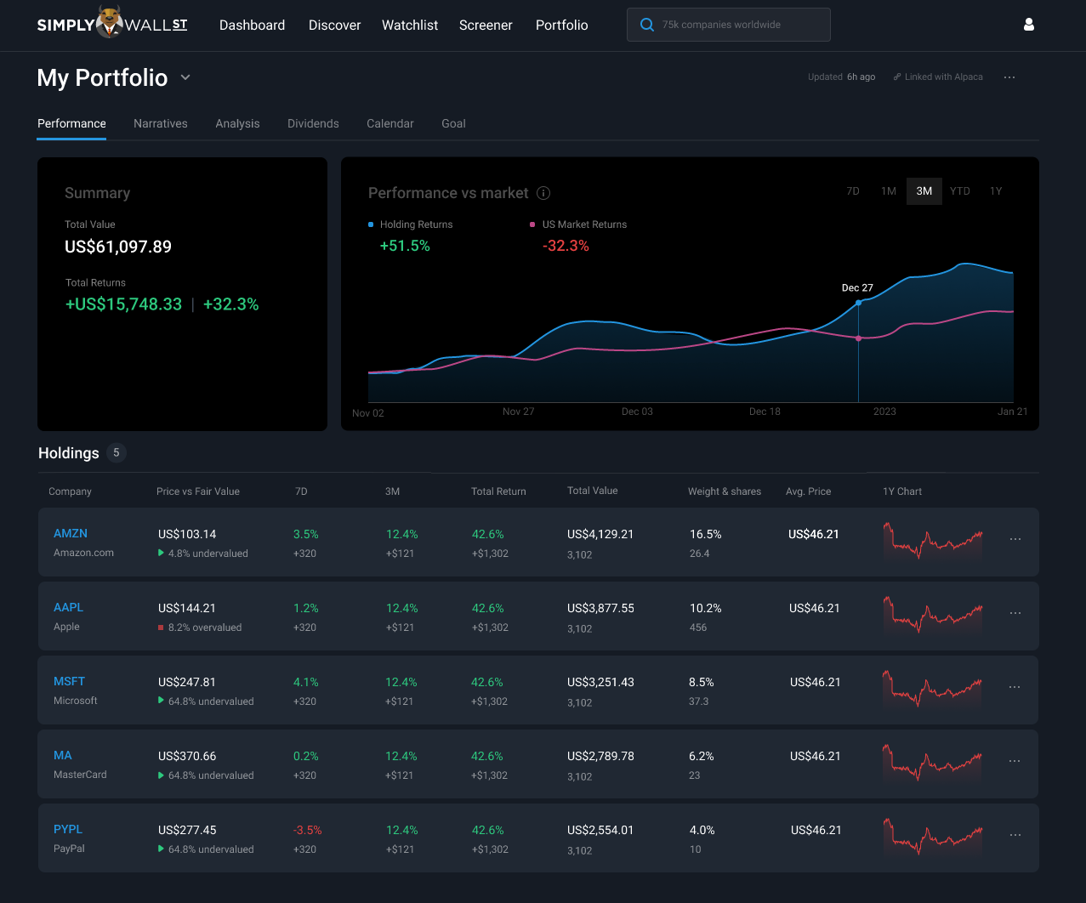Sort by the 7D column header
The height and width of the screenshot is (903, 1086).
coord(301,491)
